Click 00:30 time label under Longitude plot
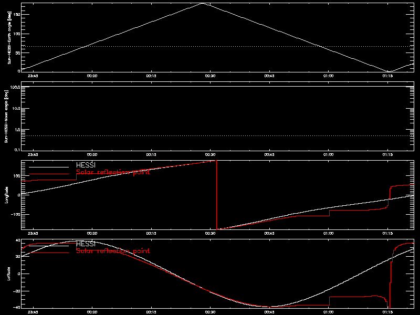This screenshot has height=315, width=420. tap(211, 234)
